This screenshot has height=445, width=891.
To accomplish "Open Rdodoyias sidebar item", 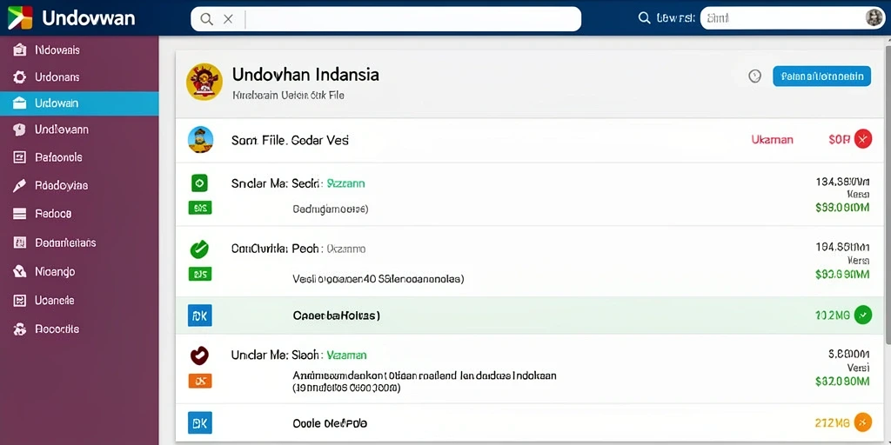I will click(x=79, y=185).
